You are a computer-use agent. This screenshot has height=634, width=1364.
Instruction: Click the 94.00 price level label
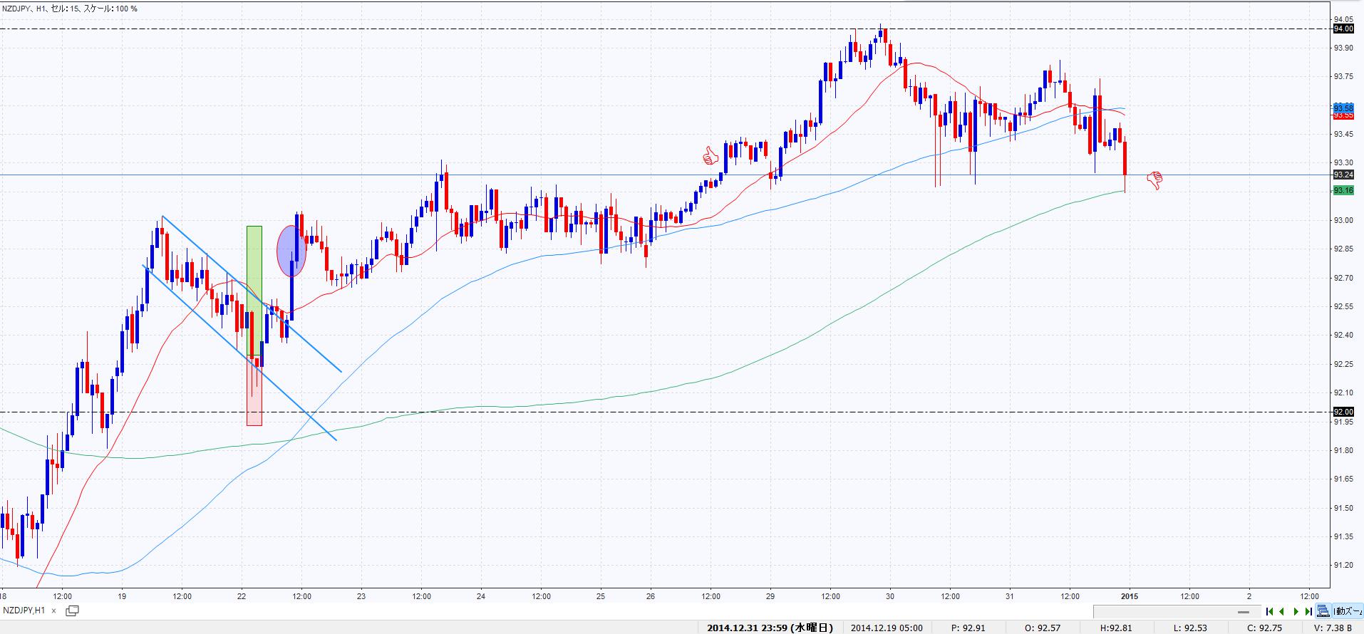tap(1343, 28)
